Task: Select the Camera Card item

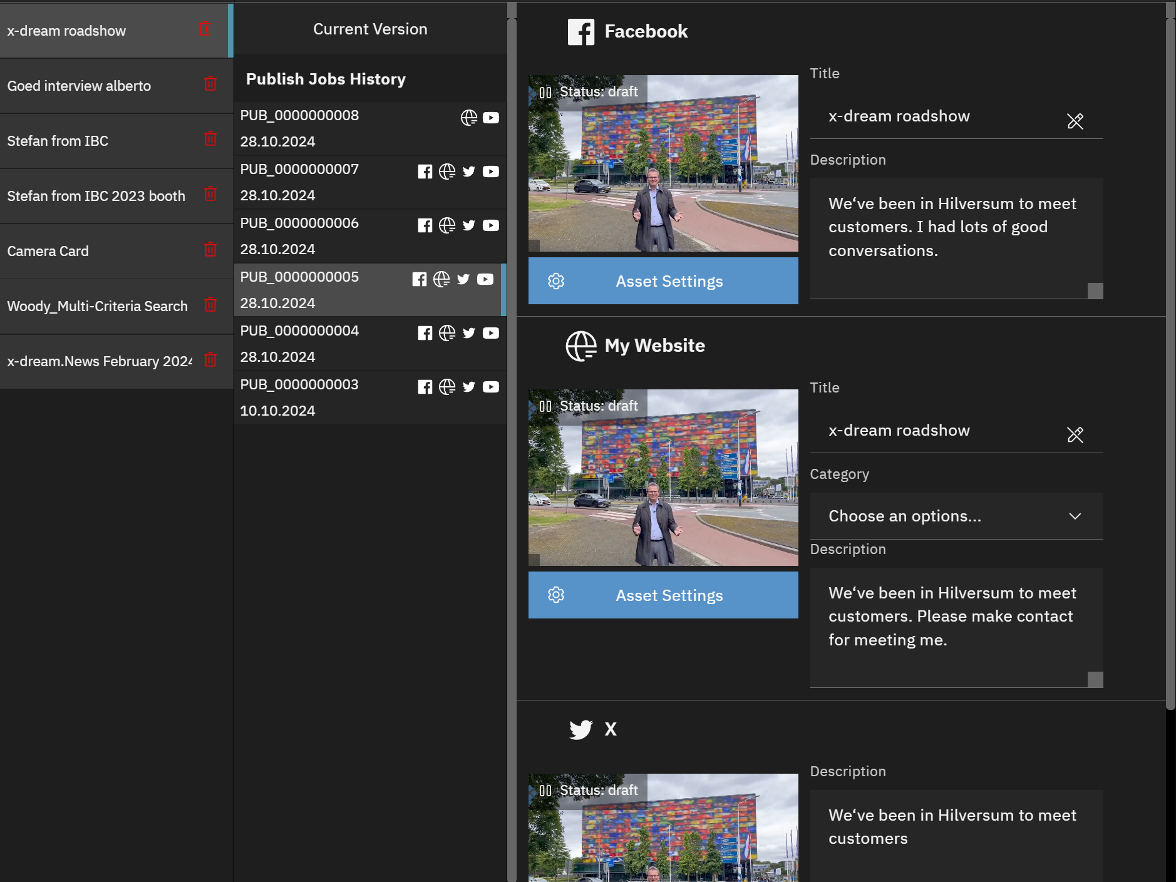Action: coord(116,251)
